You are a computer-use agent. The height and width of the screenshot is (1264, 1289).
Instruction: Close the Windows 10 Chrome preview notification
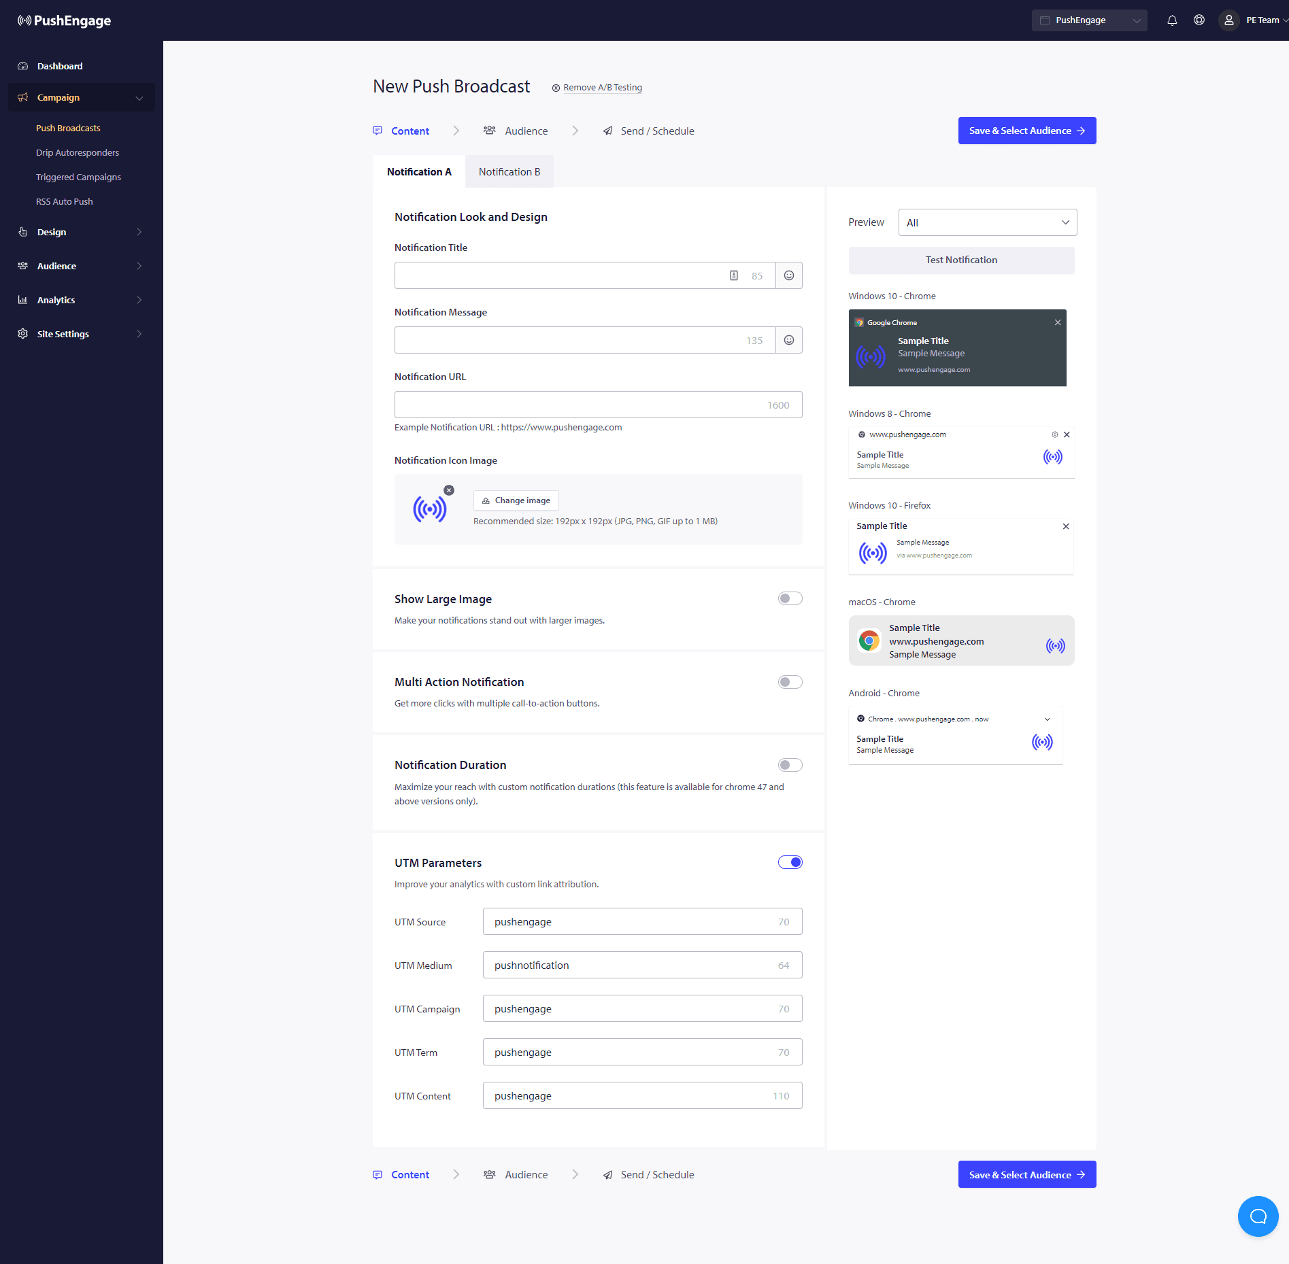tap(1058, 322)
